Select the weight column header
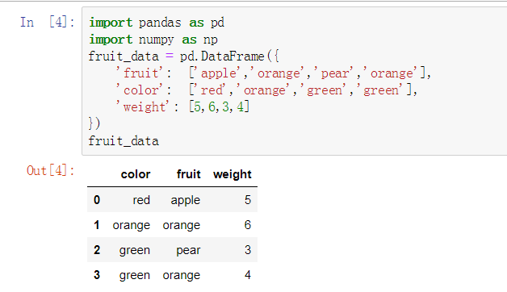 (x=233, y=174)
